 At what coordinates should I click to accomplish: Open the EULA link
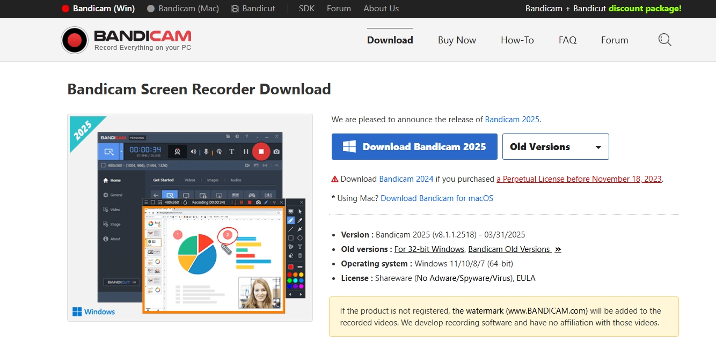(x=526, y=278)
